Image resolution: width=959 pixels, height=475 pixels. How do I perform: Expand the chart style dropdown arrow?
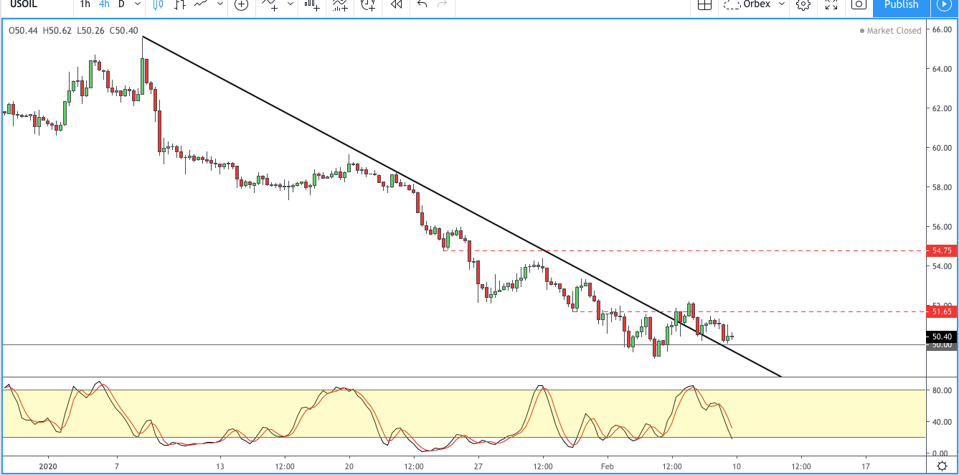click(x=219, y=4)
